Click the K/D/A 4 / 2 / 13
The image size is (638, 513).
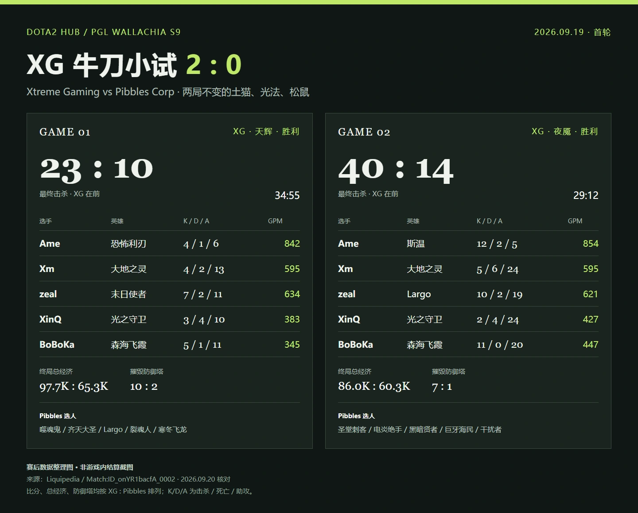coord(204,269)
